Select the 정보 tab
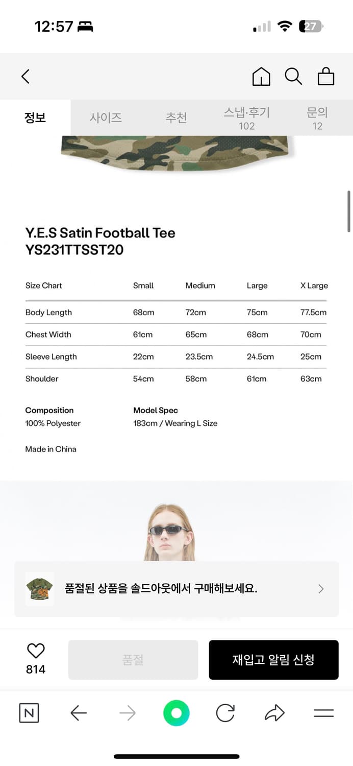Viewport: 353px width, 766px height. [35, 117]
